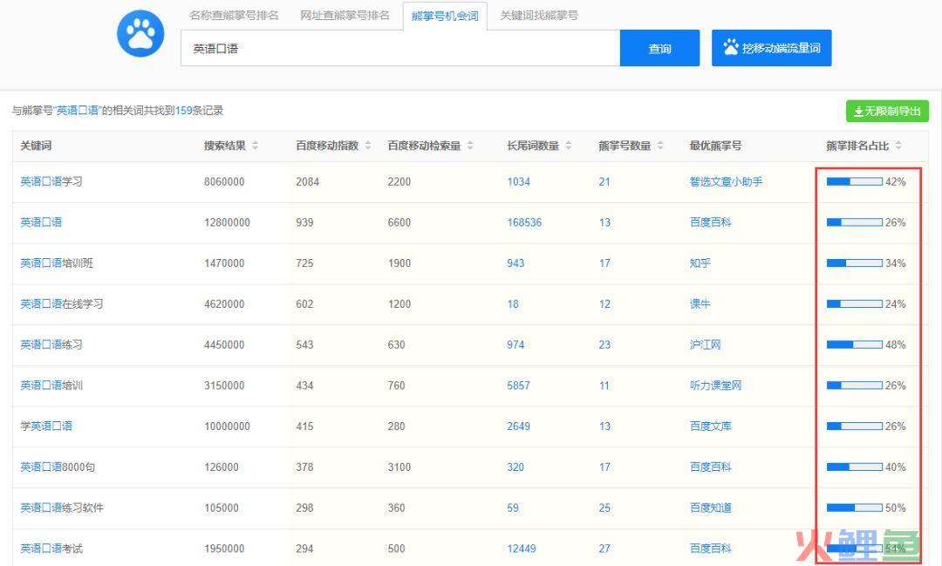Click mobile search volume 6600

tap(399, 222)
